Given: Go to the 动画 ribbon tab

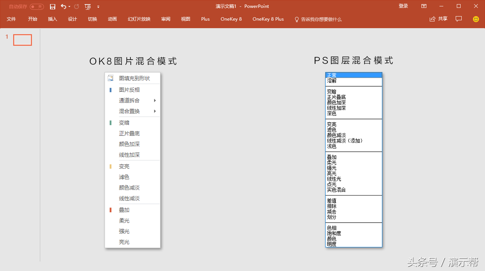Looking at the screenshot, I should point(112,19).
